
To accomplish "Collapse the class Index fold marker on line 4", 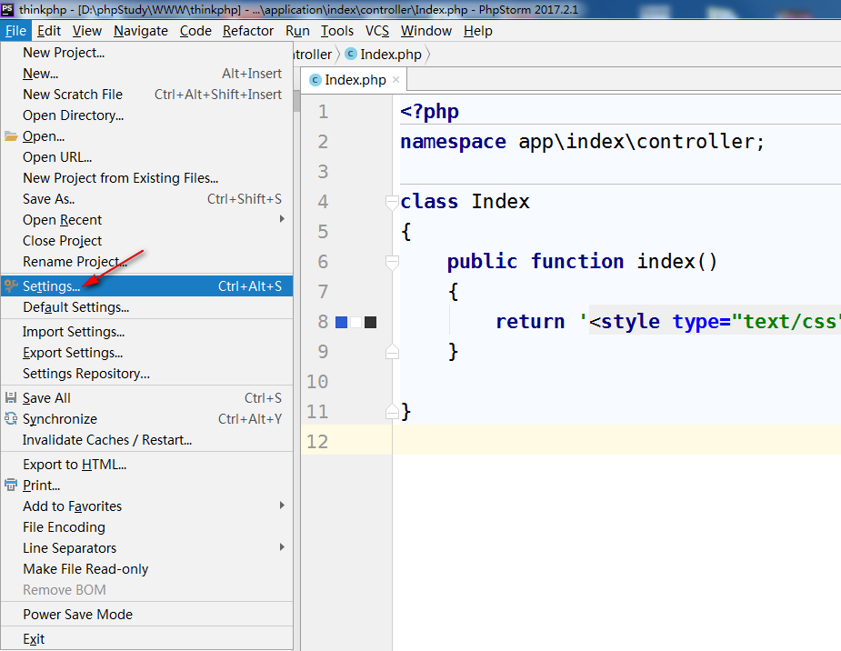I will 392,202.
